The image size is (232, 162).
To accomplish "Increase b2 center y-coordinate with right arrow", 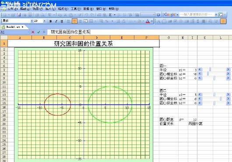I will click(228, 103).
